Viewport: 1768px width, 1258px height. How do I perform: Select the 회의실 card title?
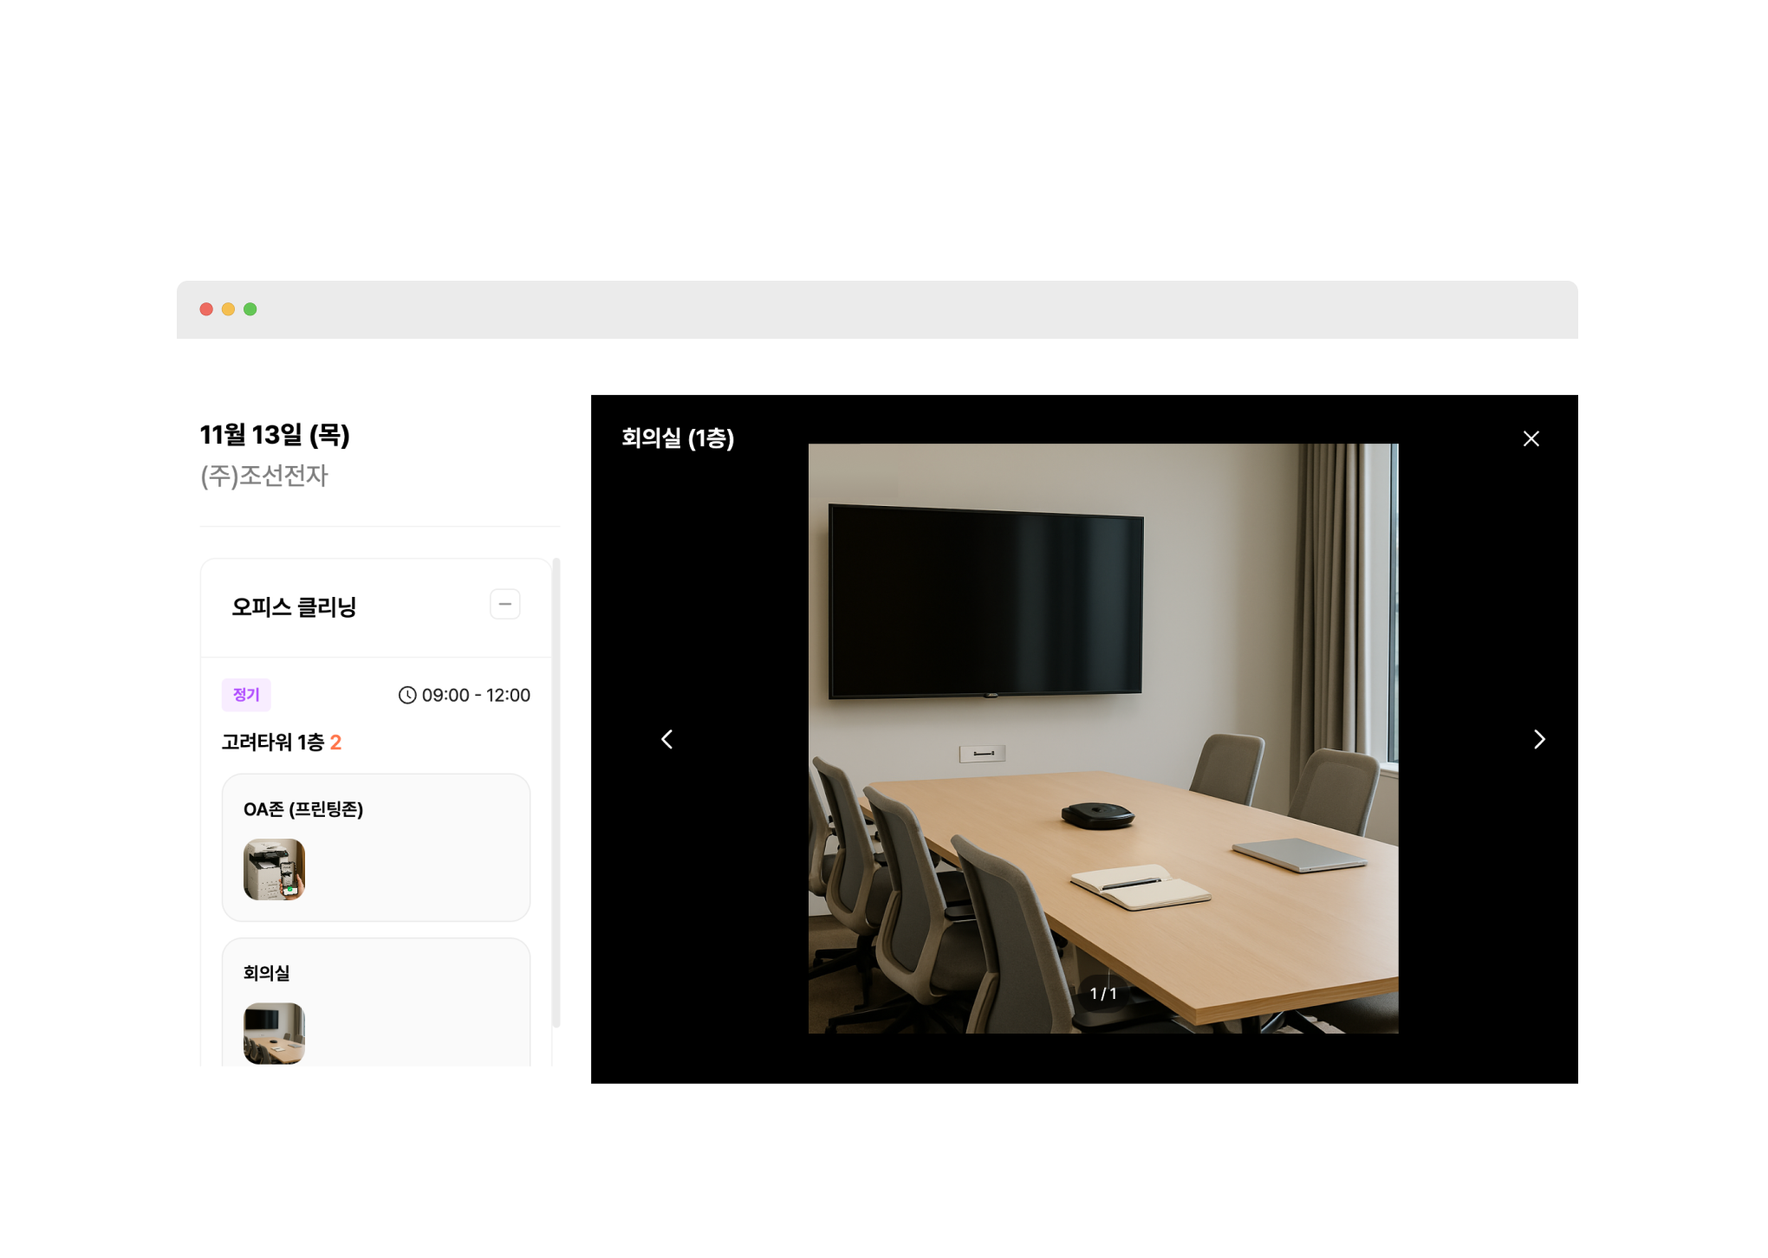[x=266, y=973]
